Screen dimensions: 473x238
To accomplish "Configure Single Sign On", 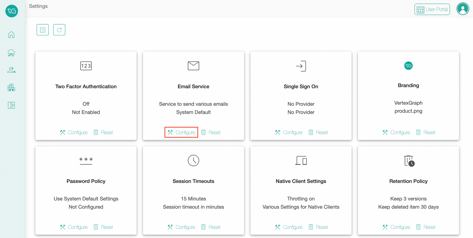I will click(x=289, y=132).
